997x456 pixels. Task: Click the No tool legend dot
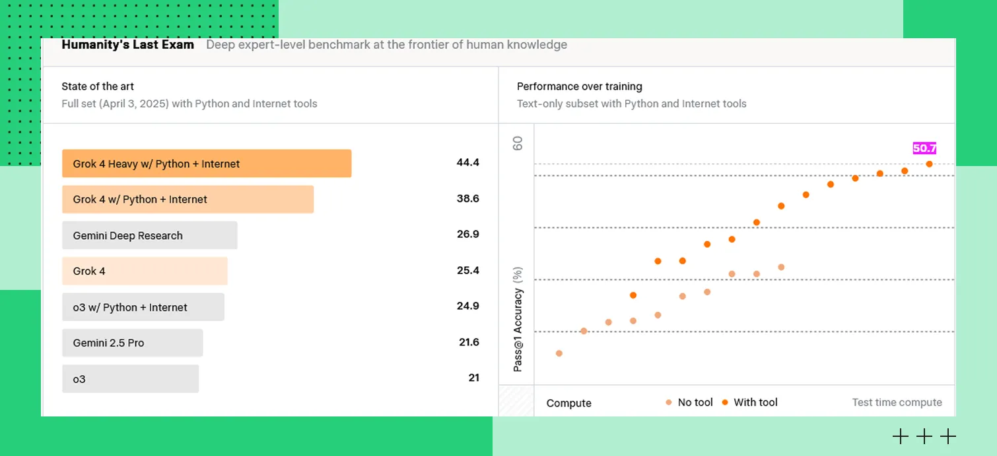[x=669, y=402]
